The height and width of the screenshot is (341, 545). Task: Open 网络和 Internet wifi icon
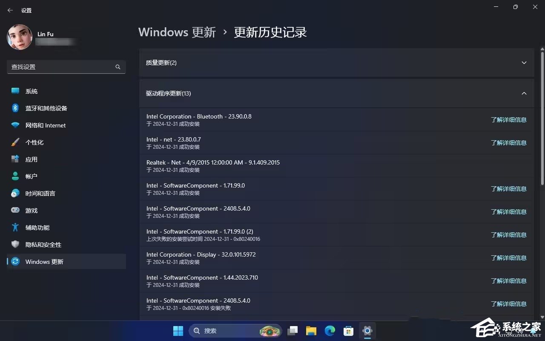point(15,125)
